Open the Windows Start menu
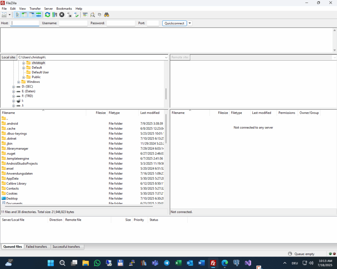Screen dimensions: 337x269 (51, 263)
